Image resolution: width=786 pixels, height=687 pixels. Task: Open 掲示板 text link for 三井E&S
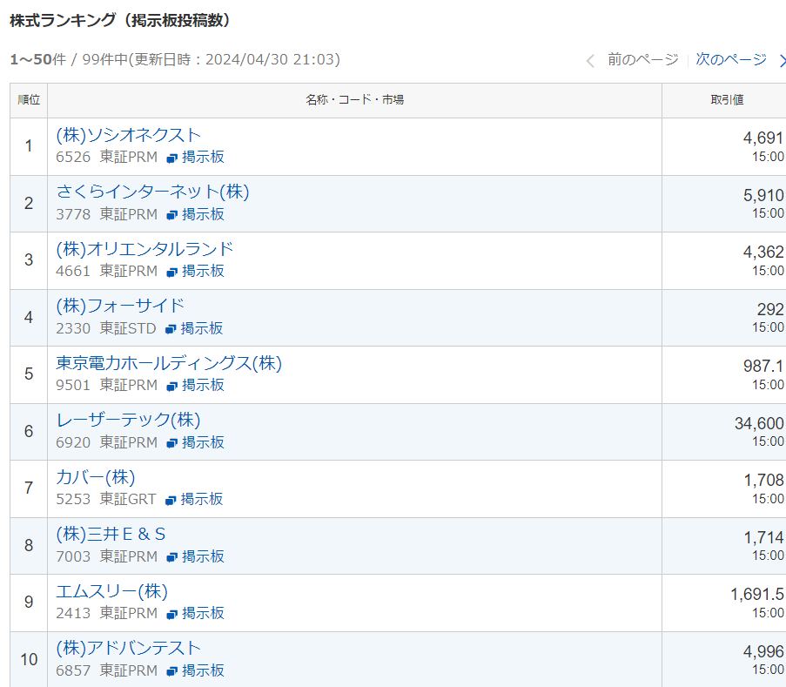[x=203, y=556]
